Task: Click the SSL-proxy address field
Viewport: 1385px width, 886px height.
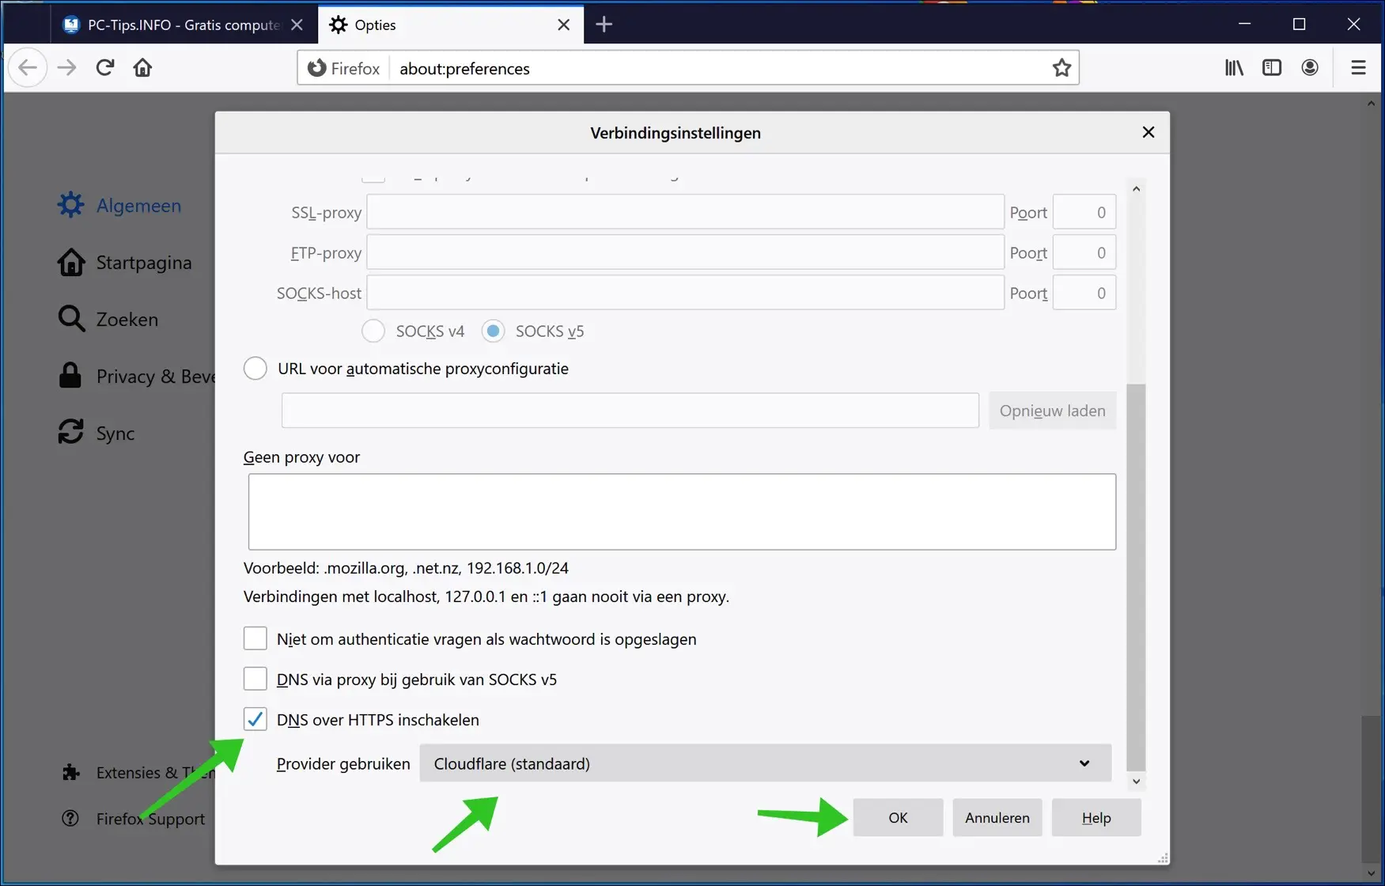Action: [x=685, y=212]
